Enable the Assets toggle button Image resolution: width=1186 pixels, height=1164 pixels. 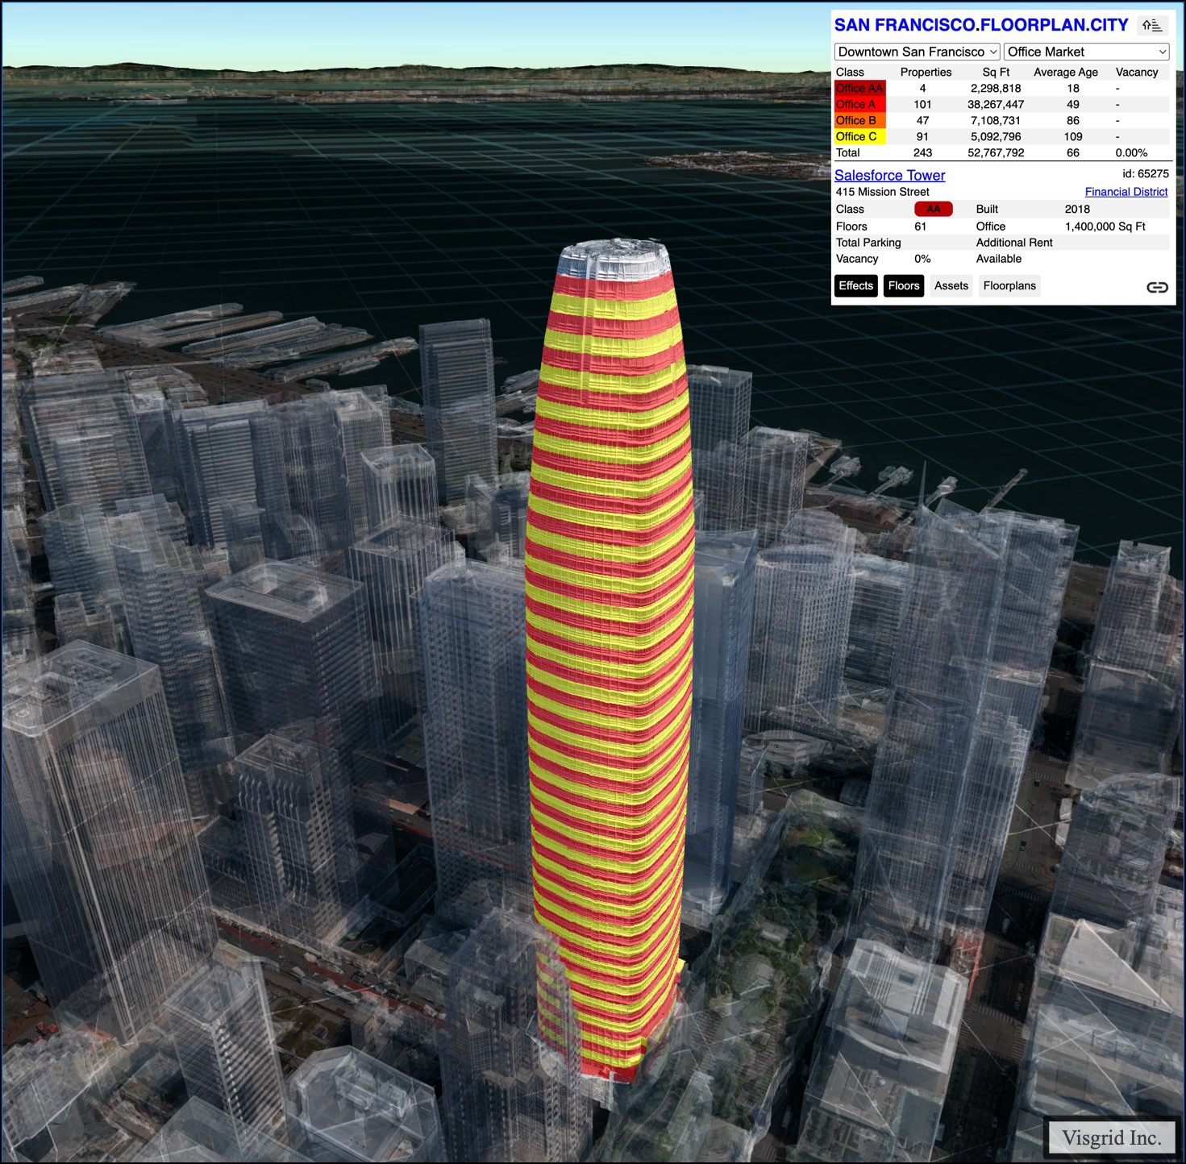pos(951,286)
